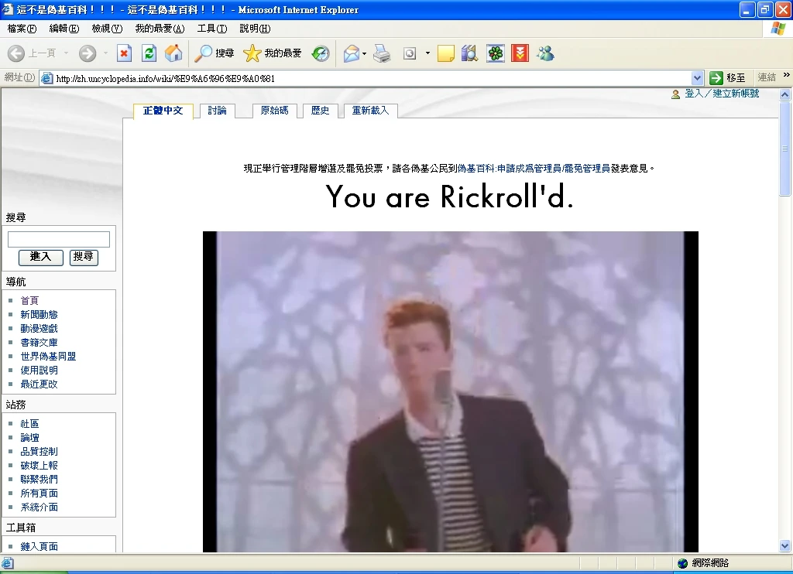Click the 重新載入 tab
Screen dimensions: 793x574
(x=371, y=111)
